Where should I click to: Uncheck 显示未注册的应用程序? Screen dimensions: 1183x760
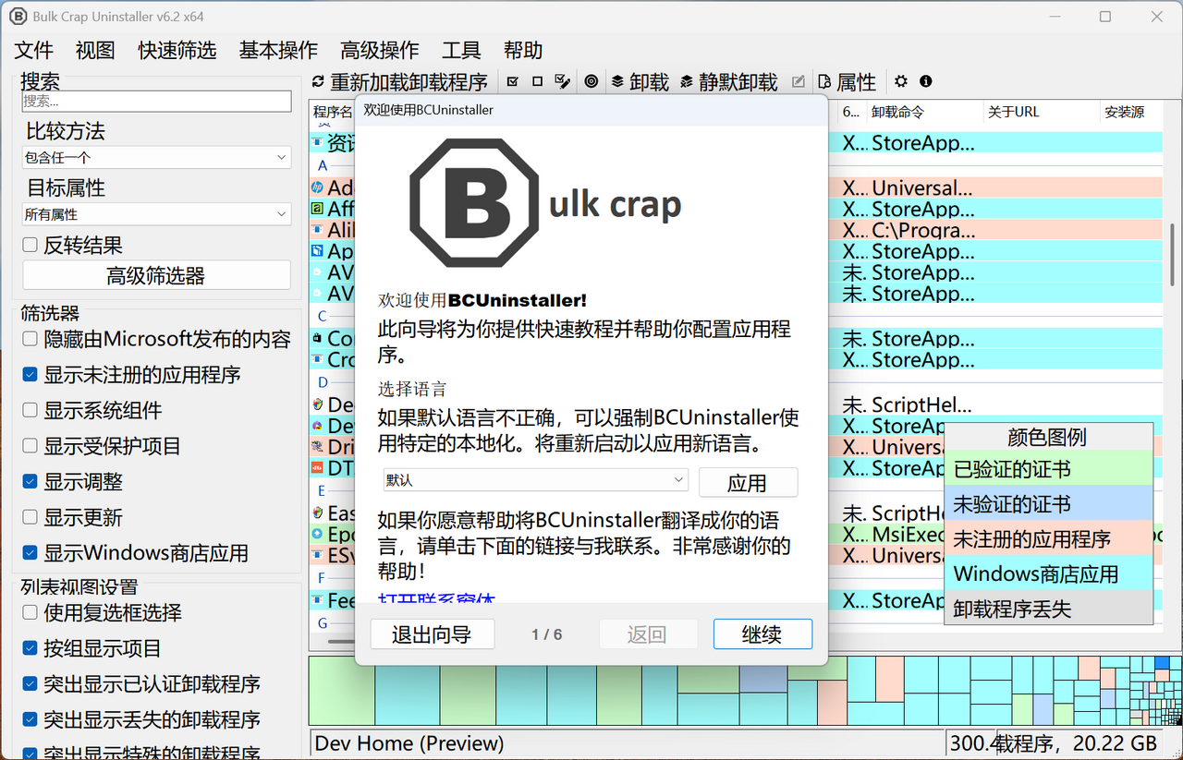30,375
